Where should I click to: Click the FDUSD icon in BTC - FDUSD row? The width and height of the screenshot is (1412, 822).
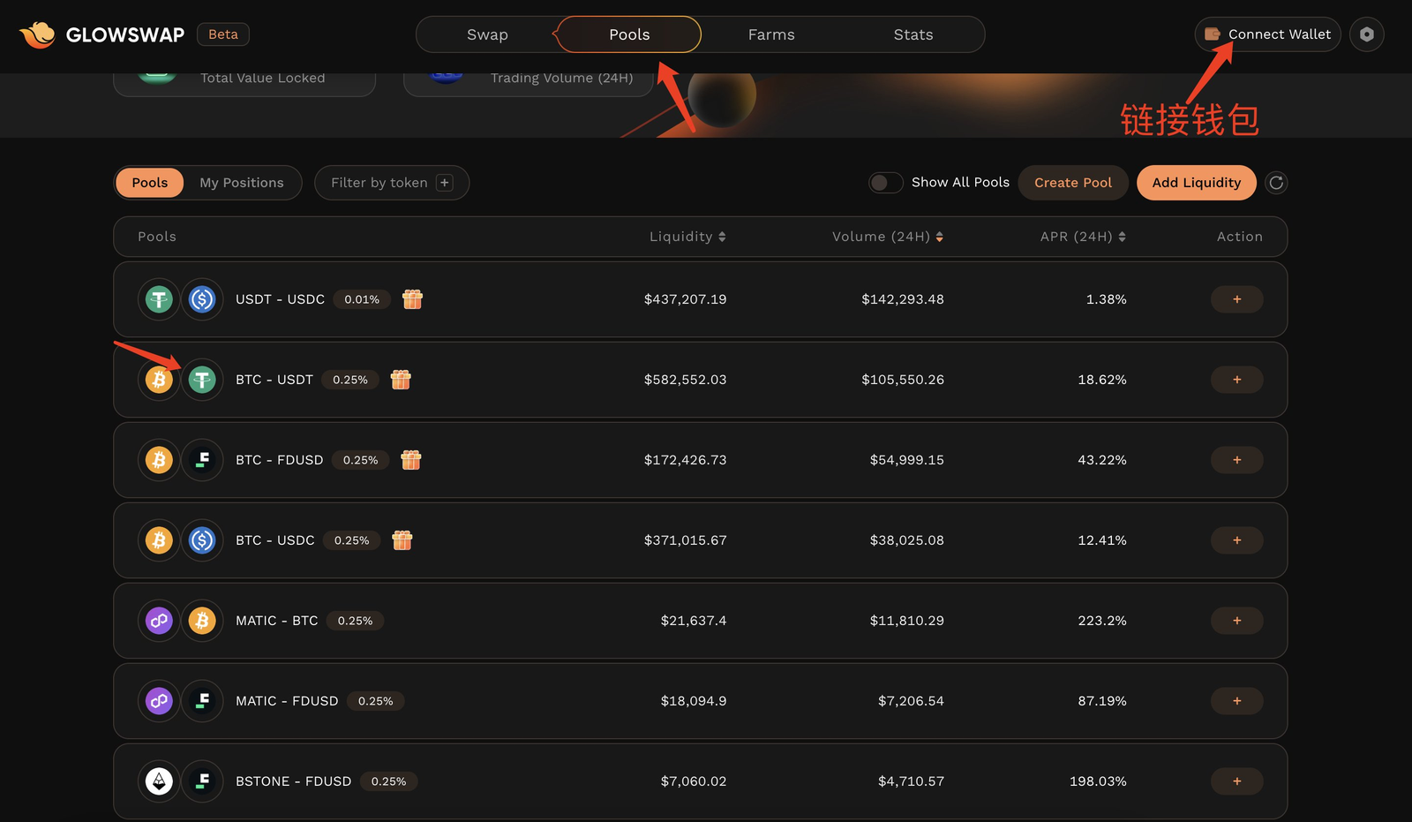point(202,460)
